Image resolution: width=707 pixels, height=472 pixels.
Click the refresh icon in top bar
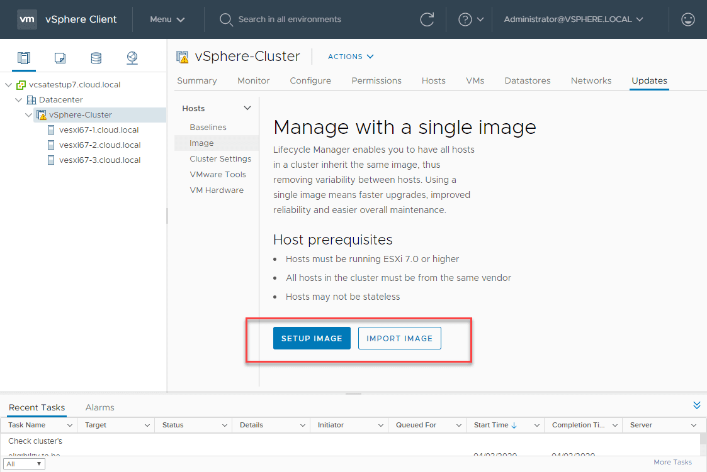point(427,19)
